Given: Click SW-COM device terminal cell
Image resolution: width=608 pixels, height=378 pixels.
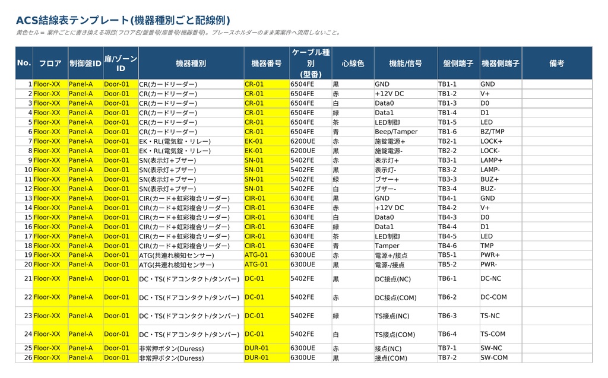Looking at the screenshot, I should click(x=501, y=358).
